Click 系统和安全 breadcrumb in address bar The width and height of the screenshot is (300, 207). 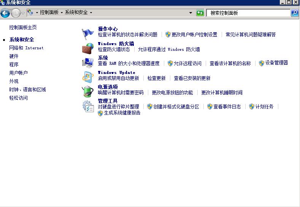click(76, 13)
